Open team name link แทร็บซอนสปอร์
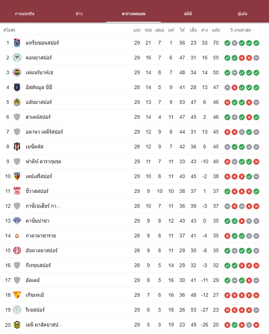This screenshot has width=269, height=334. (42, 43)
